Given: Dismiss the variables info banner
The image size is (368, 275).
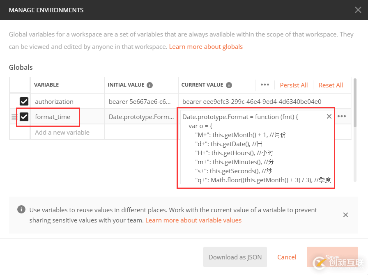Looking at the screenshot, I should [x=345, y=215].
